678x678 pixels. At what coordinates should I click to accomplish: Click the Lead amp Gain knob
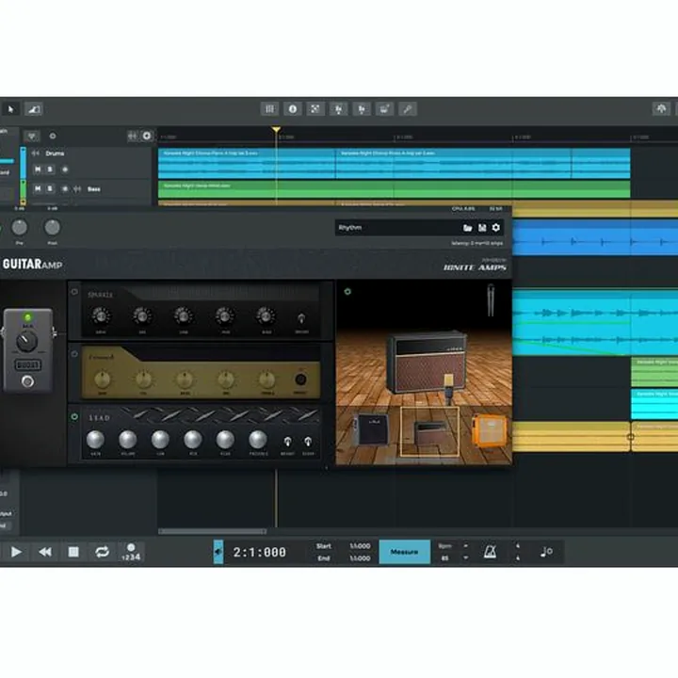click(x=95, y=440)
